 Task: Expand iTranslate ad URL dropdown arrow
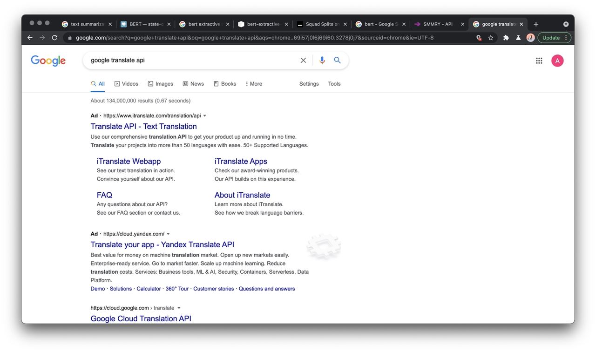pos(205,116)
